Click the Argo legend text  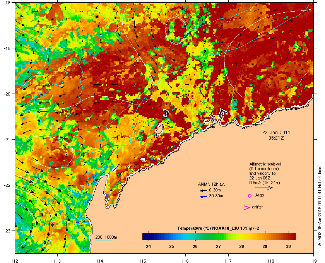point(260,195)
